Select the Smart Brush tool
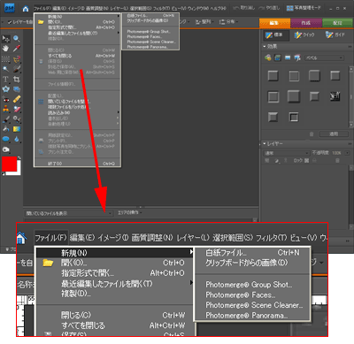This screenshot has height=344, width=354. 17,119
